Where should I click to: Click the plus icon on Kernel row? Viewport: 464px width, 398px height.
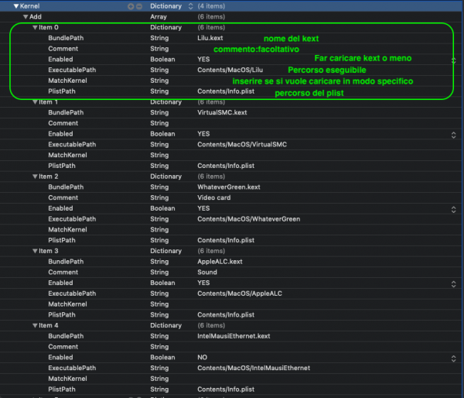pyautogui.click(x=131, y=6)
